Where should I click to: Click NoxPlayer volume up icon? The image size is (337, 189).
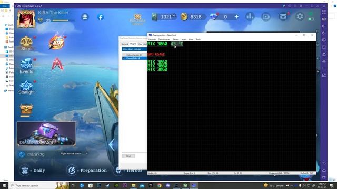tap(324, 26)
